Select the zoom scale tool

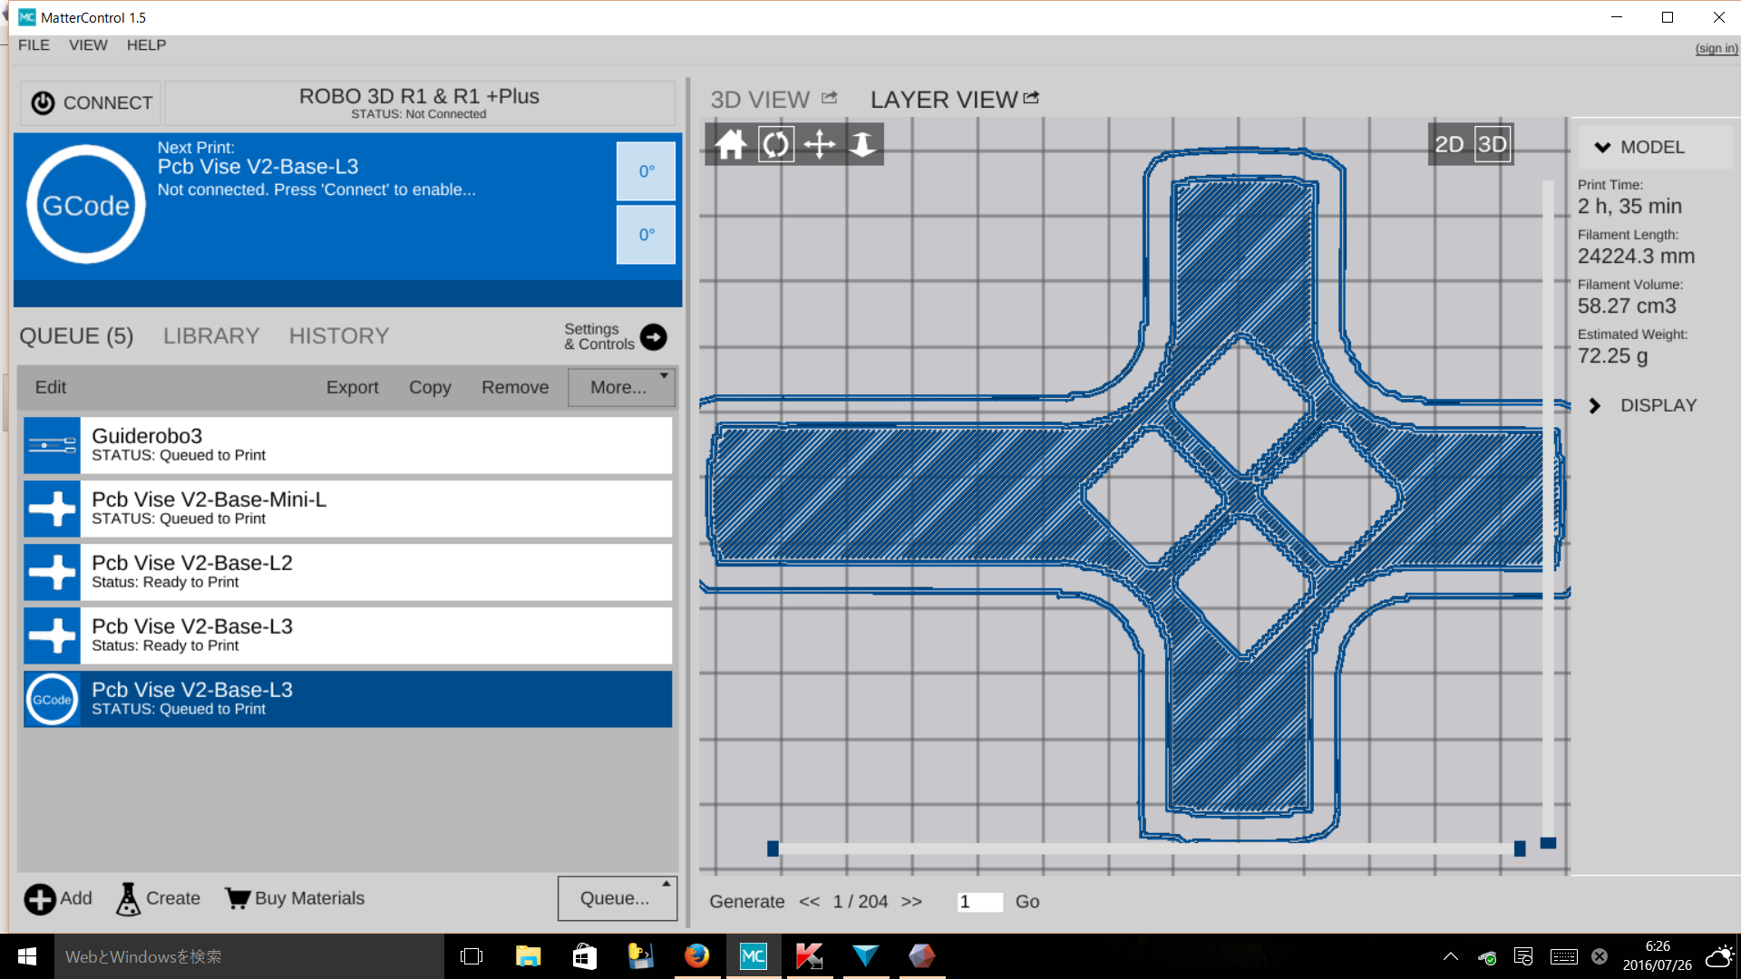(862, 144)
